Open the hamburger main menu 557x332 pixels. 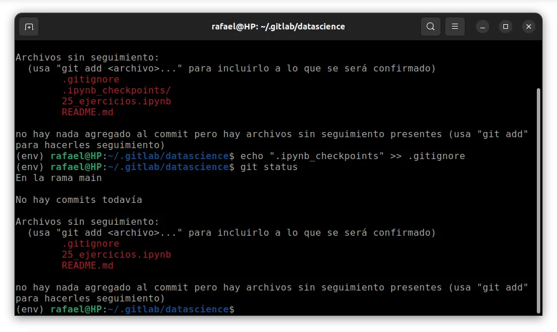[455, 27]
